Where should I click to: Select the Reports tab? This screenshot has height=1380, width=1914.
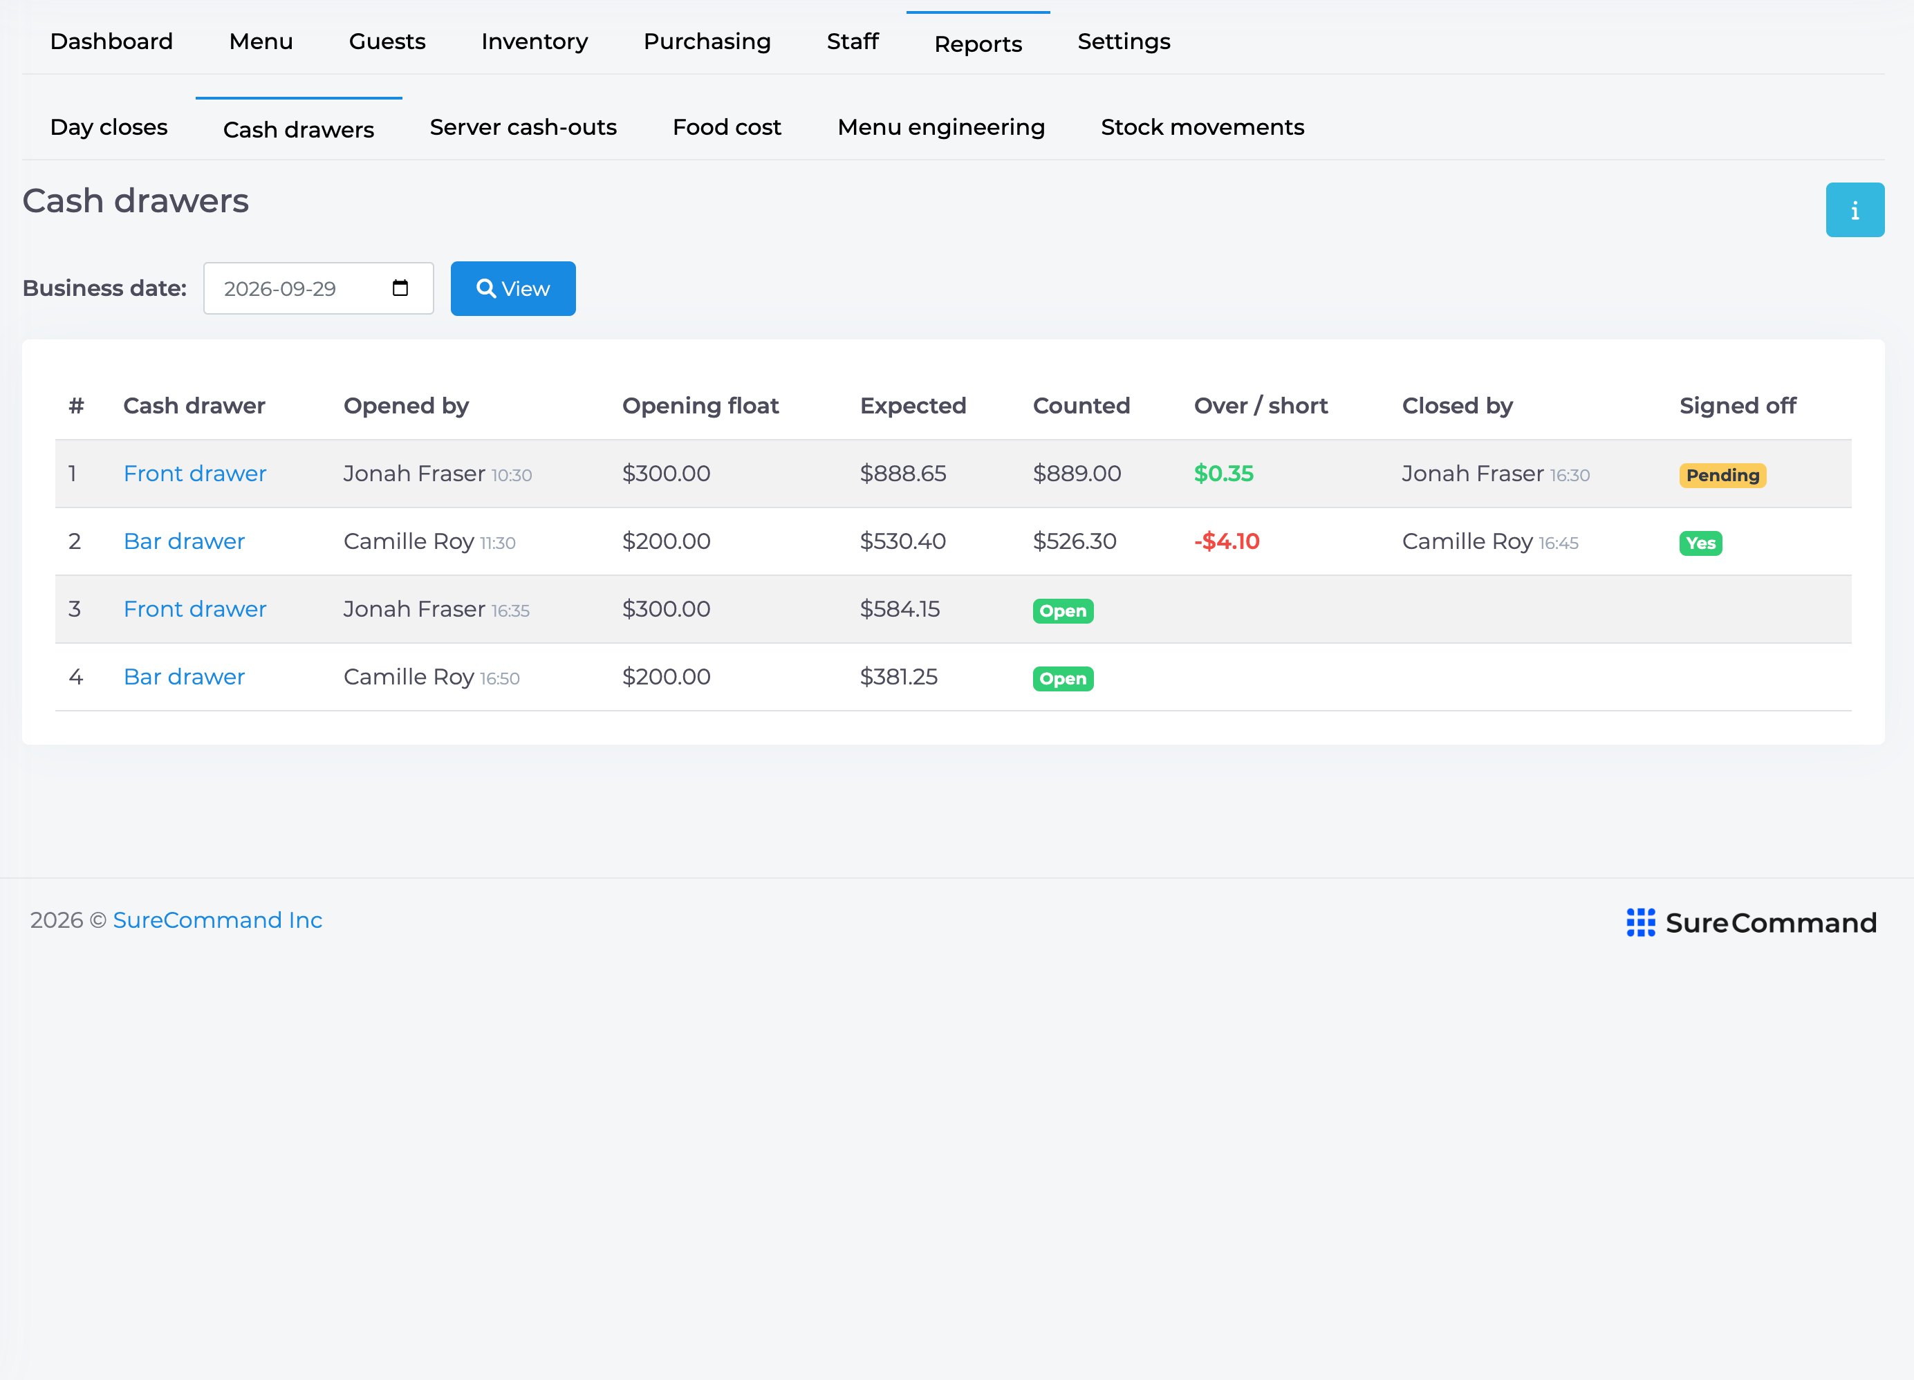point(978,44)
